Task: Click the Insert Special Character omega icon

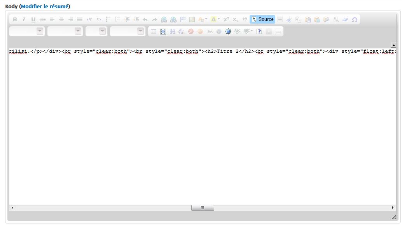Action: point(355,19)
